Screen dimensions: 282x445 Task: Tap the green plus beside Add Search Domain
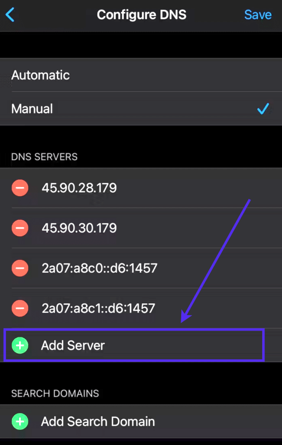coord(20,422)
